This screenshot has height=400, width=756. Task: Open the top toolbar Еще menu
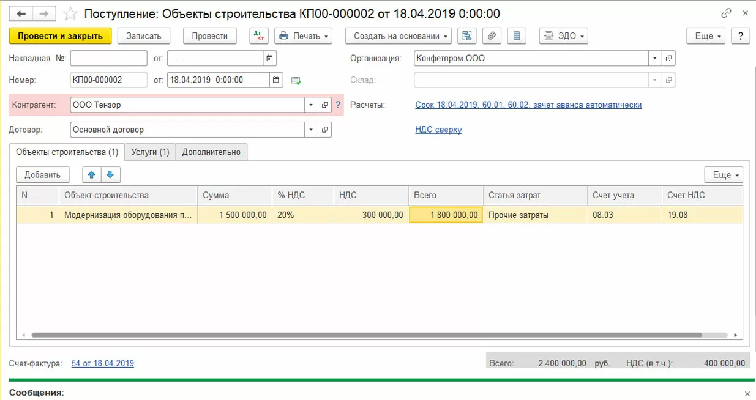[706, 36]
